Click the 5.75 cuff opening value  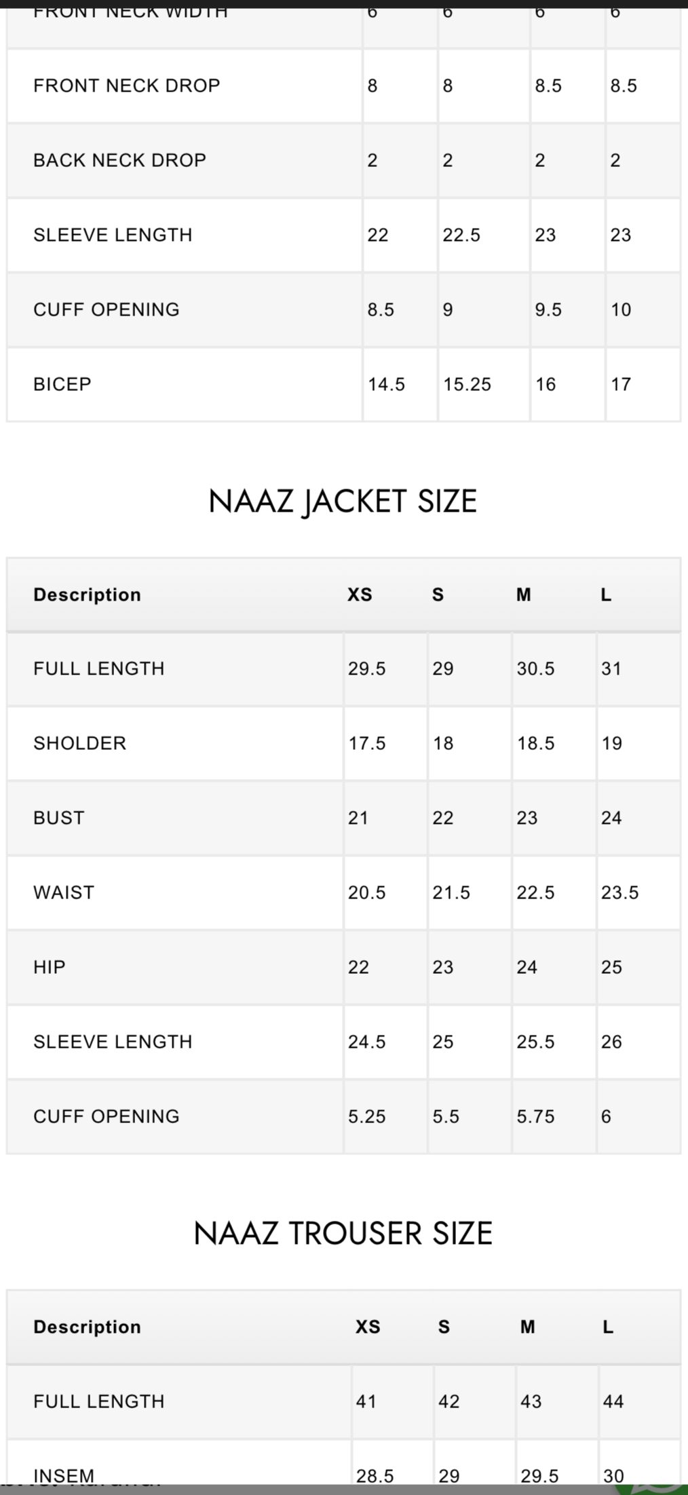(535, 1116)
